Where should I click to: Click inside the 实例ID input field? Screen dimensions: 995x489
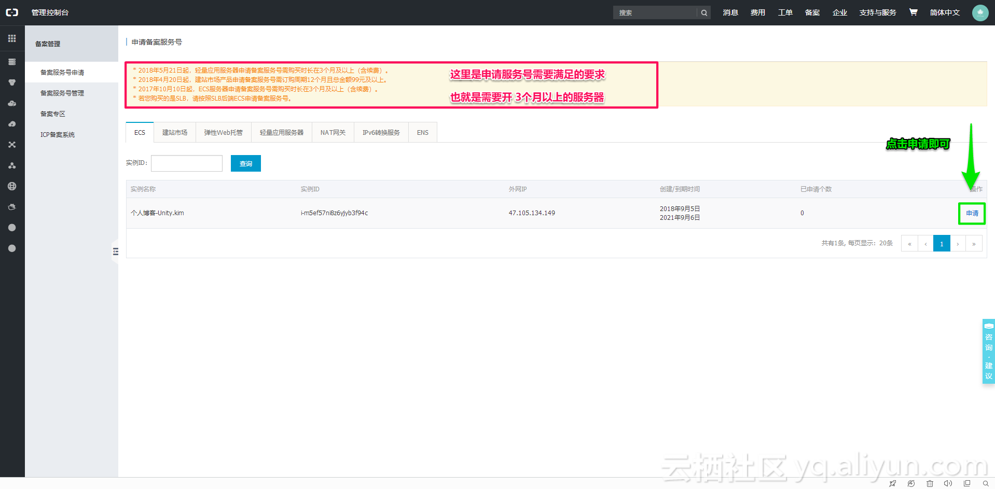[186, 163]
